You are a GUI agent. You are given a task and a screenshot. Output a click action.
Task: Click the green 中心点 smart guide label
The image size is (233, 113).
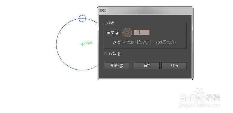click(x=88, y=43)
